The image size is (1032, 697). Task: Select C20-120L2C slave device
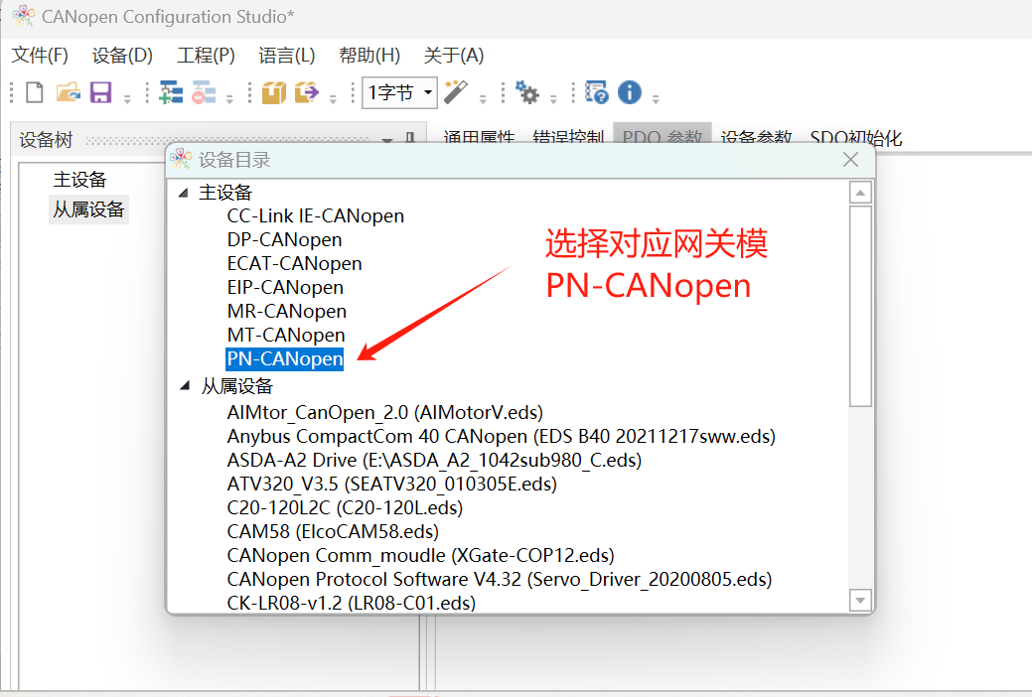tap(345, 507)
